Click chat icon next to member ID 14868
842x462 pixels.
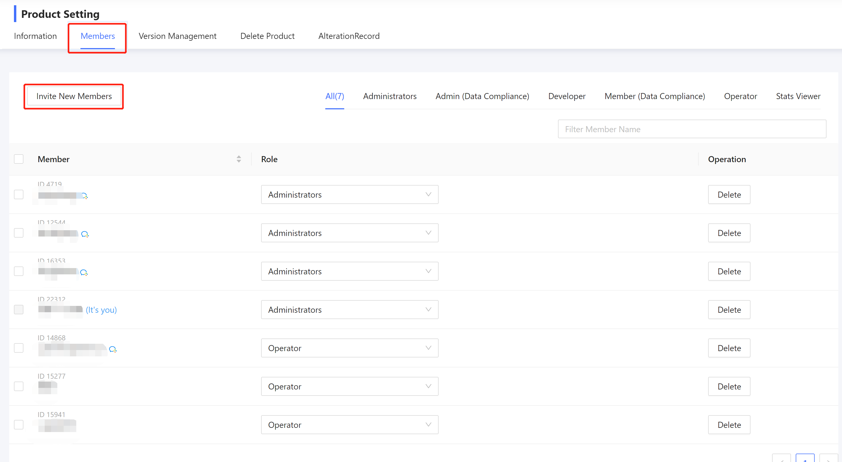(113, 349)
